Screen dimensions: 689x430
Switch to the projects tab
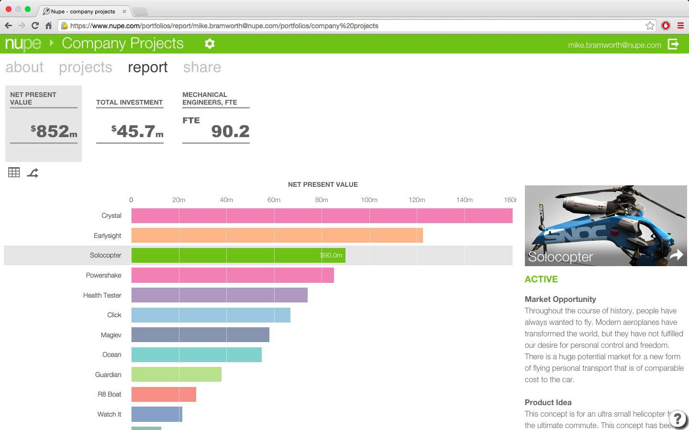(x=86, y=67)
